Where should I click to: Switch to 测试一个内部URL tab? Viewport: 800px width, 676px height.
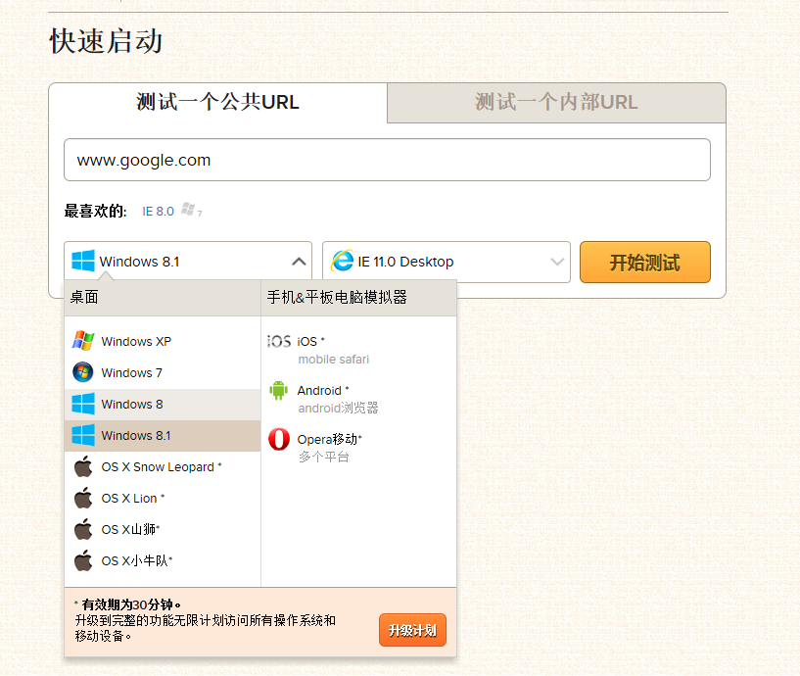coord(556,102)
